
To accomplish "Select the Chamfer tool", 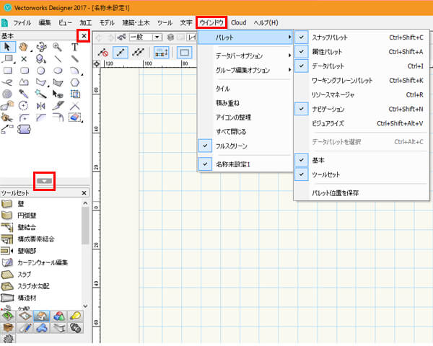I will click(x=41, y=117).
